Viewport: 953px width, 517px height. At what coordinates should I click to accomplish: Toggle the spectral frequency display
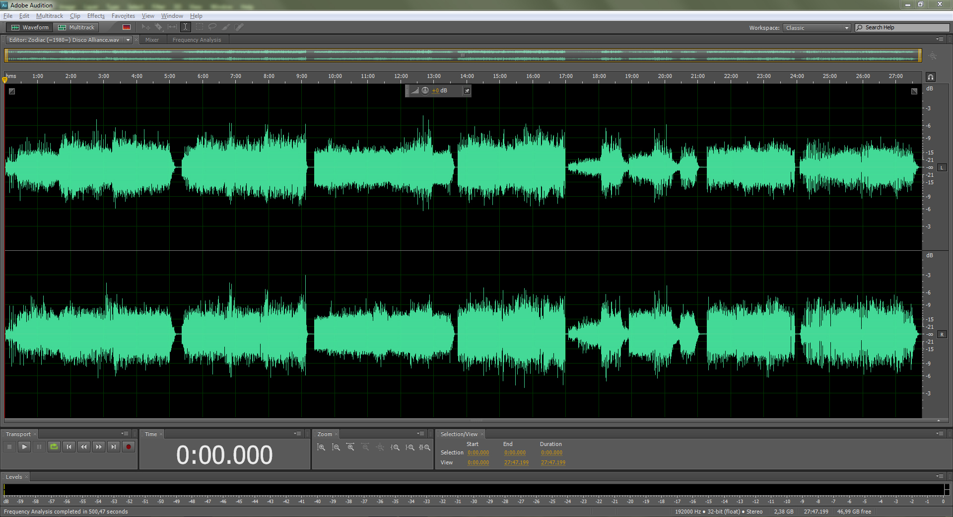[127, 27]
